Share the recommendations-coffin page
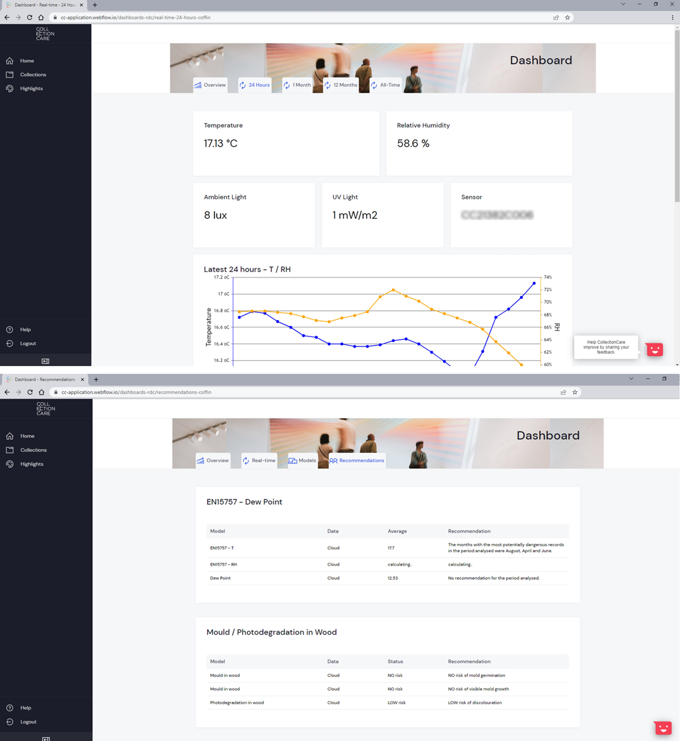This screenshot has width=680, height=741. click(x=564, y=392)
